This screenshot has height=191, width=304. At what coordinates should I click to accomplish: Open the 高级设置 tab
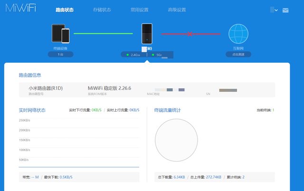[x=176, y=10]
